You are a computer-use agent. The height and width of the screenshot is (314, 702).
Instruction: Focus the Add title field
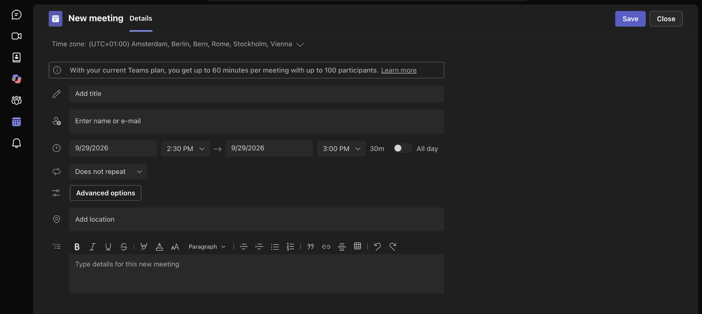point(257,94)
